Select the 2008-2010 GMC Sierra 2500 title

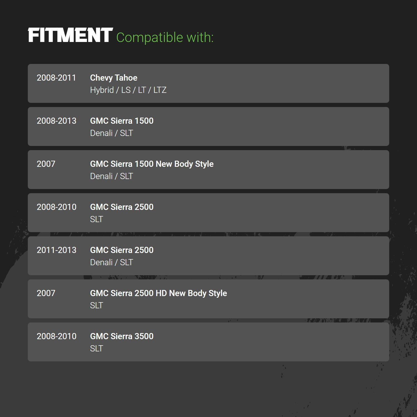click(x=122, y=207)
